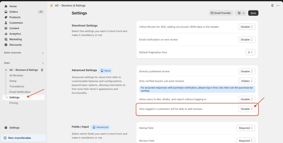Open All Reviews in the app menu
The height and width of the screenshot is (143, 283).
coord(16,75)
